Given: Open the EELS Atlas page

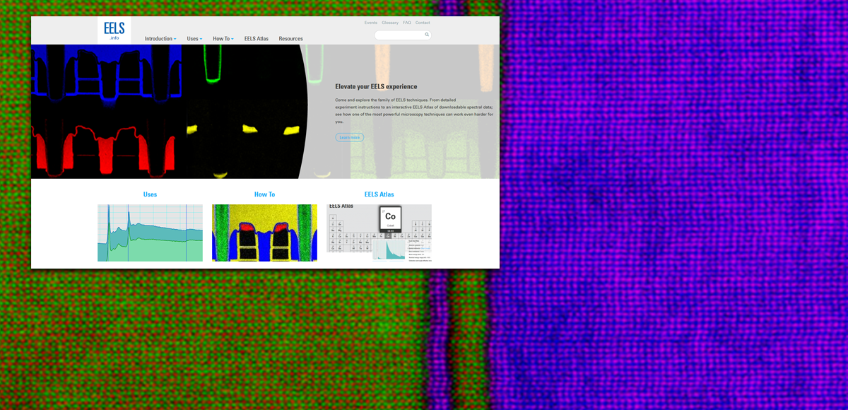Looking at the screenshot, I should (257, 39).
